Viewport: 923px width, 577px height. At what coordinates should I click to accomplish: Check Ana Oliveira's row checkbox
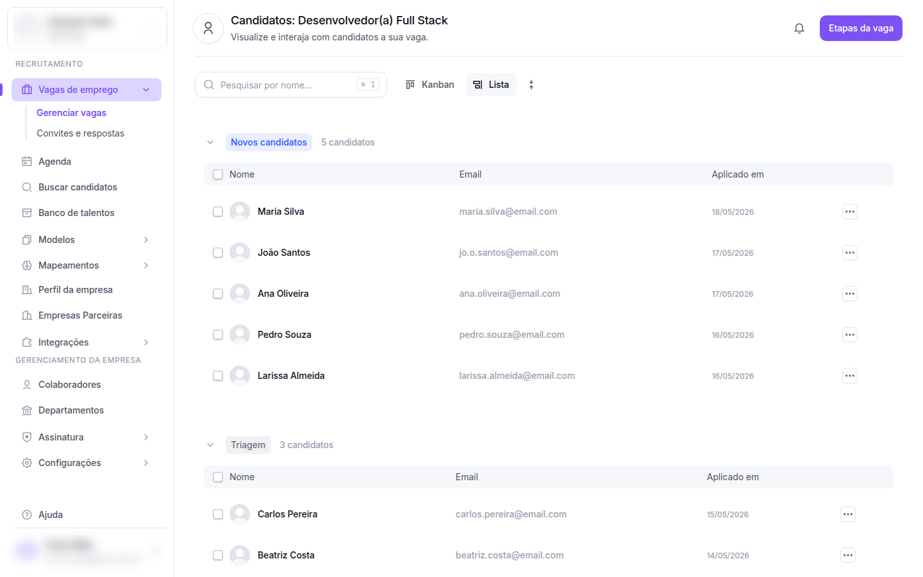[x=218, y=294]
